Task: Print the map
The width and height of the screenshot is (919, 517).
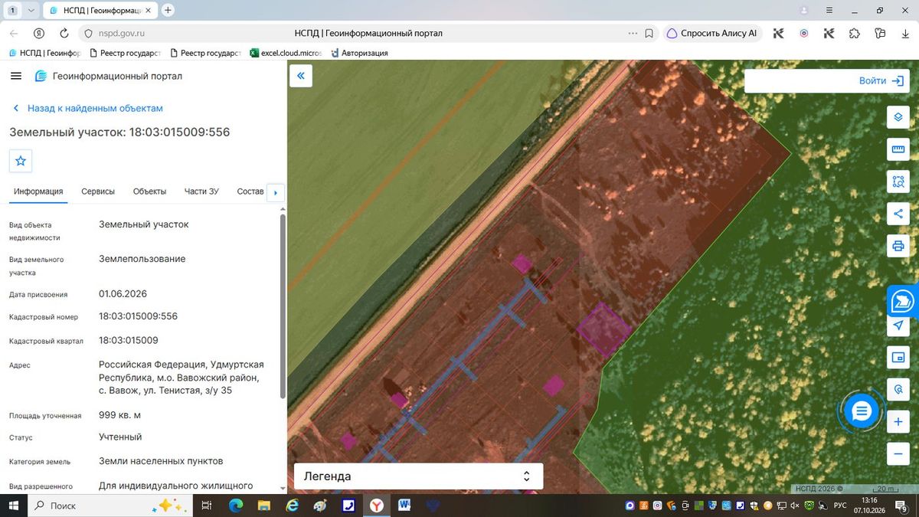Action: pos(898,246)
